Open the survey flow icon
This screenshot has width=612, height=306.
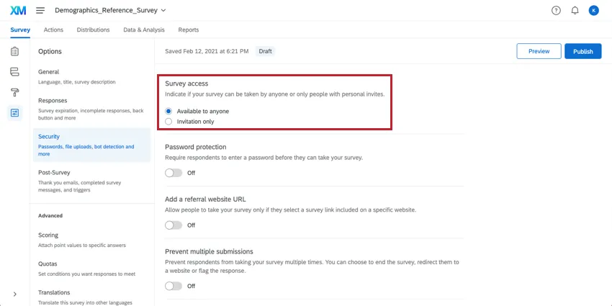click(x=14, y=72)
